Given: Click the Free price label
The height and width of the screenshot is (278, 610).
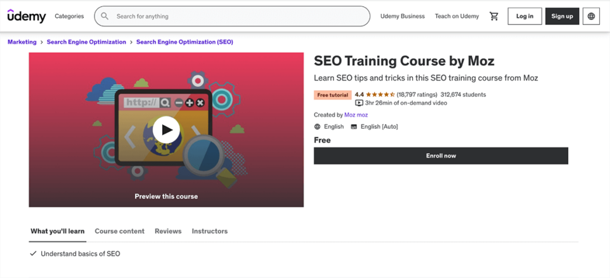Looking at the screenshot, I should (x=322, y=140).
